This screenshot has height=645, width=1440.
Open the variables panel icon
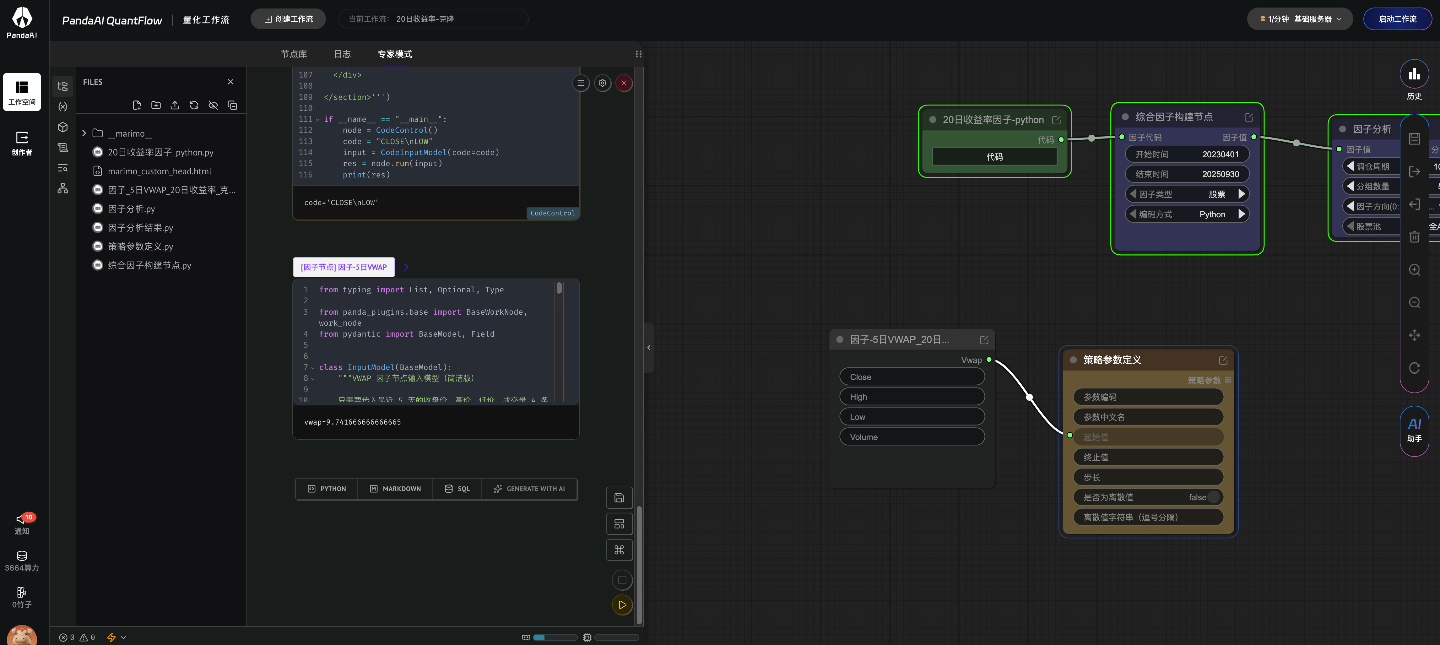(62, 107)
